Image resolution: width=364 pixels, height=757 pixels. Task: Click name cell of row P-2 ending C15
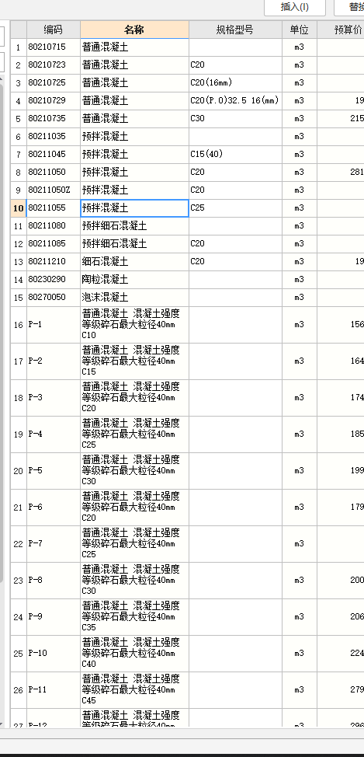click(x=134, y=361)
